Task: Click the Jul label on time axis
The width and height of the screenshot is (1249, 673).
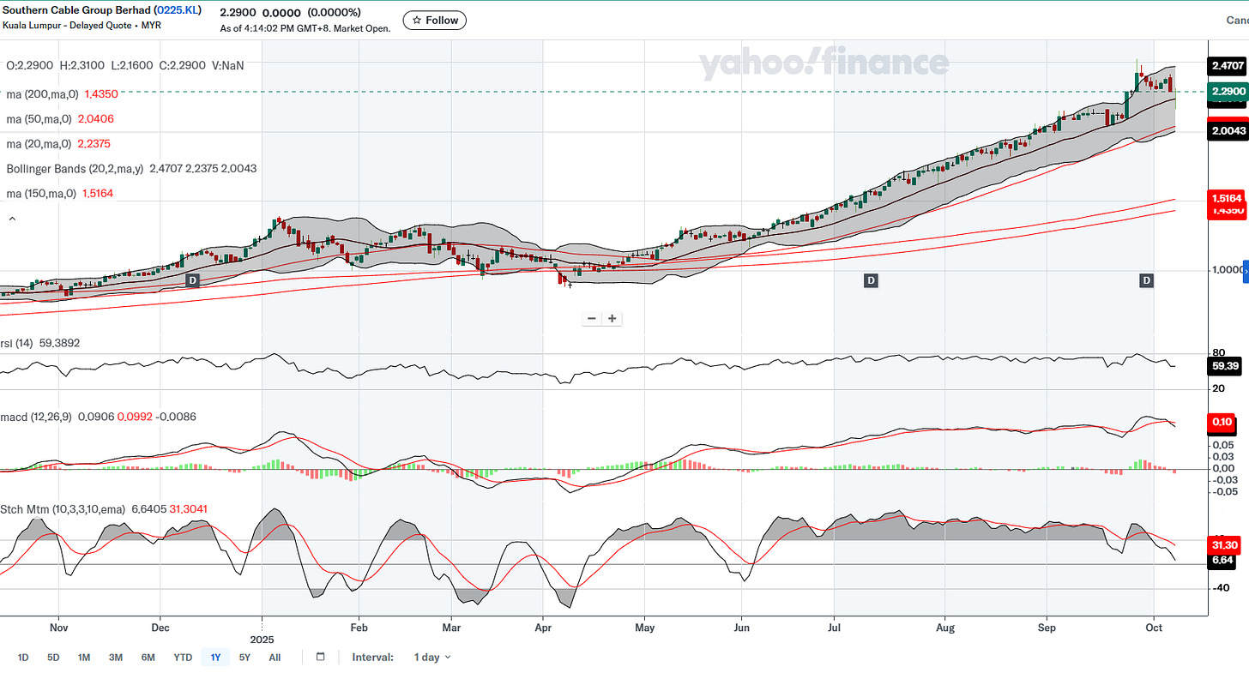Action: pyautogui.click(x=833, y=627)
